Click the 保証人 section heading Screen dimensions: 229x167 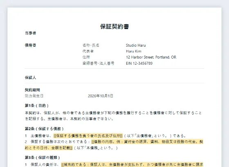point(30,77)
